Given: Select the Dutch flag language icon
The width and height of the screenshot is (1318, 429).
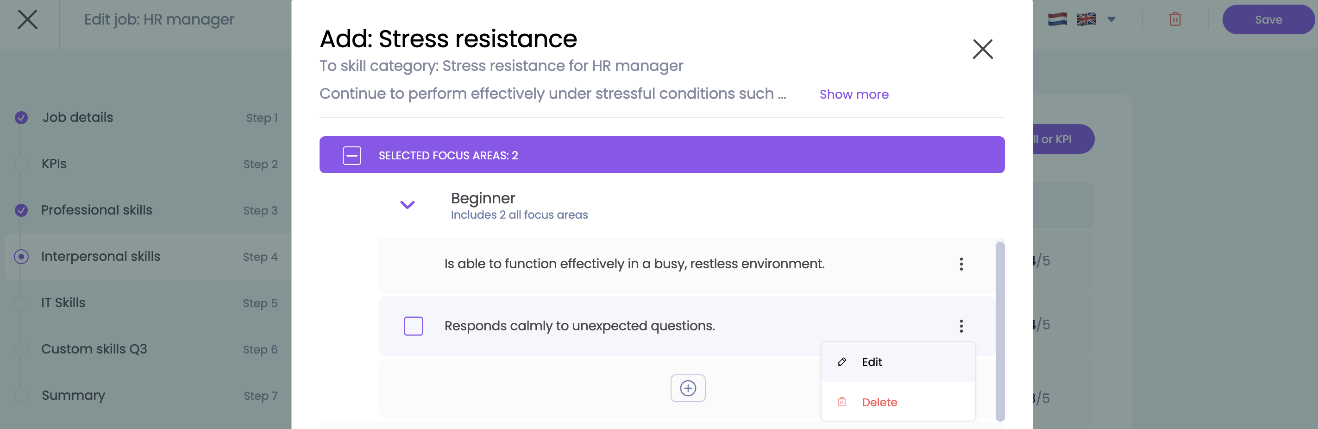Looking at the screenshot, I should pos(1057,19).
